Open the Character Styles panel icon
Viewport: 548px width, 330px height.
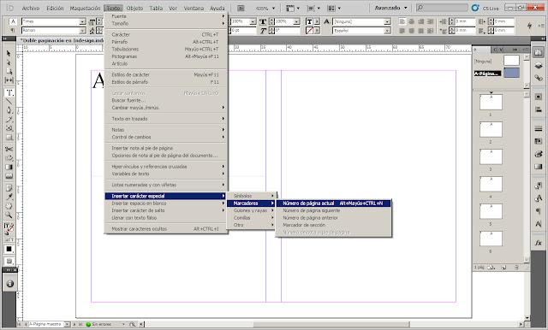[539, 198]
